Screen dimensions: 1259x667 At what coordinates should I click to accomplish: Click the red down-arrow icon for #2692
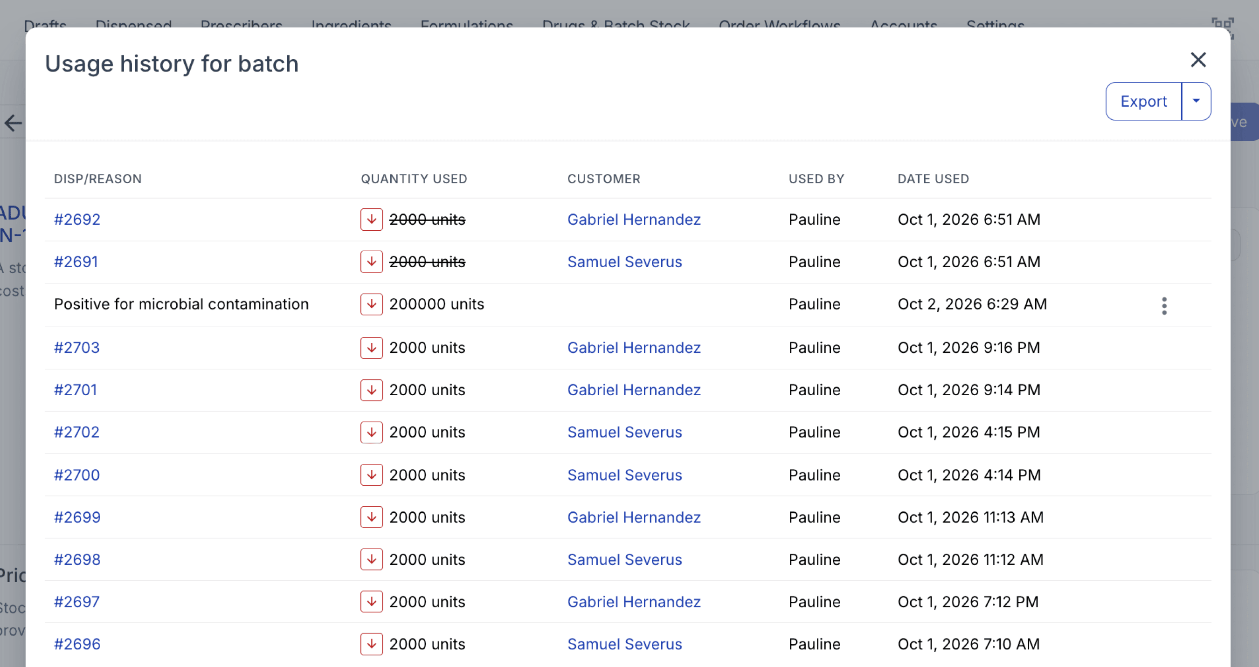click(372, 220)
